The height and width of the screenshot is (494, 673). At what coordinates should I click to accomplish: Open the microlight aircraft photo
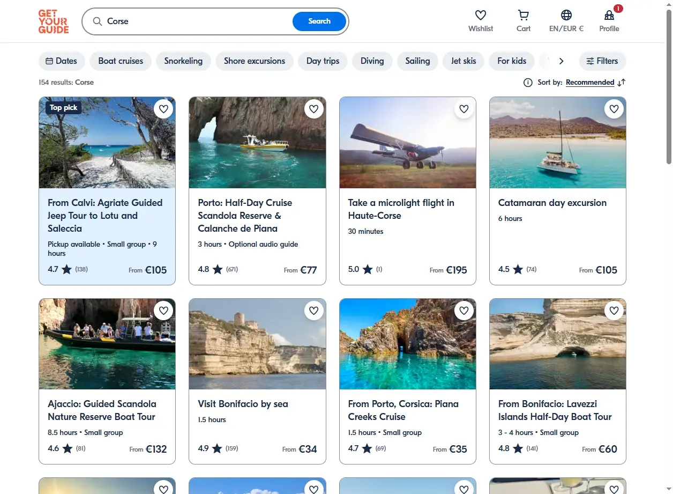(x=408, y=143)
